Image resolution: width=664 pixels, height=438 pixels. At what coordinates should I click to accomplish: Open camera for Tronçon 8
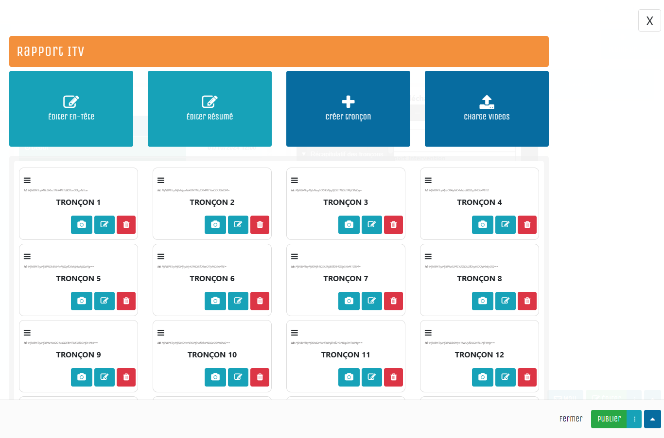point(482,301)
